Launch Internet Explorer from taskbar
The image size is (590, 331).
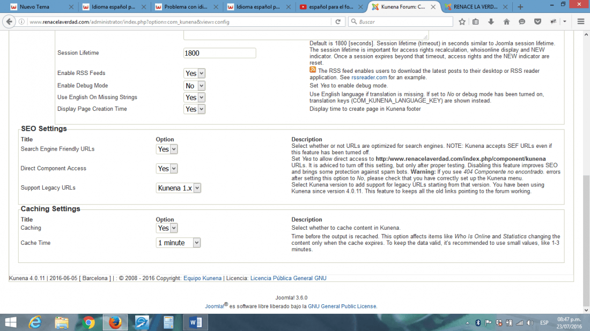[x=35, y=322]
